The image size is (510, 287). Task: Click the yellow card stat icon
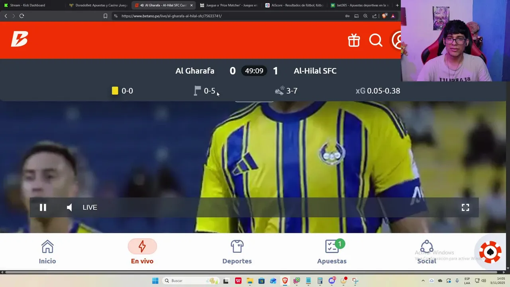tap(115, 91)
